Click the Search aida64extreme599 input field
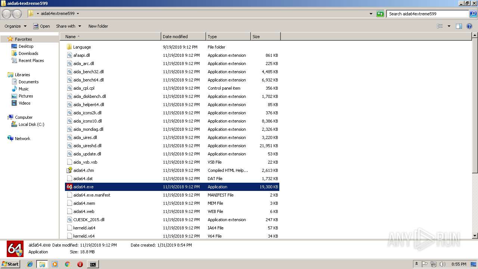Screen dimensions: 478x269 coord(428,14)
